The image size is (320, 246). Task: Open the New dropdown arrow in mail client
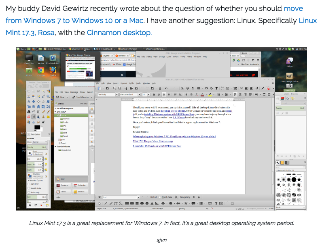point(67,97)
